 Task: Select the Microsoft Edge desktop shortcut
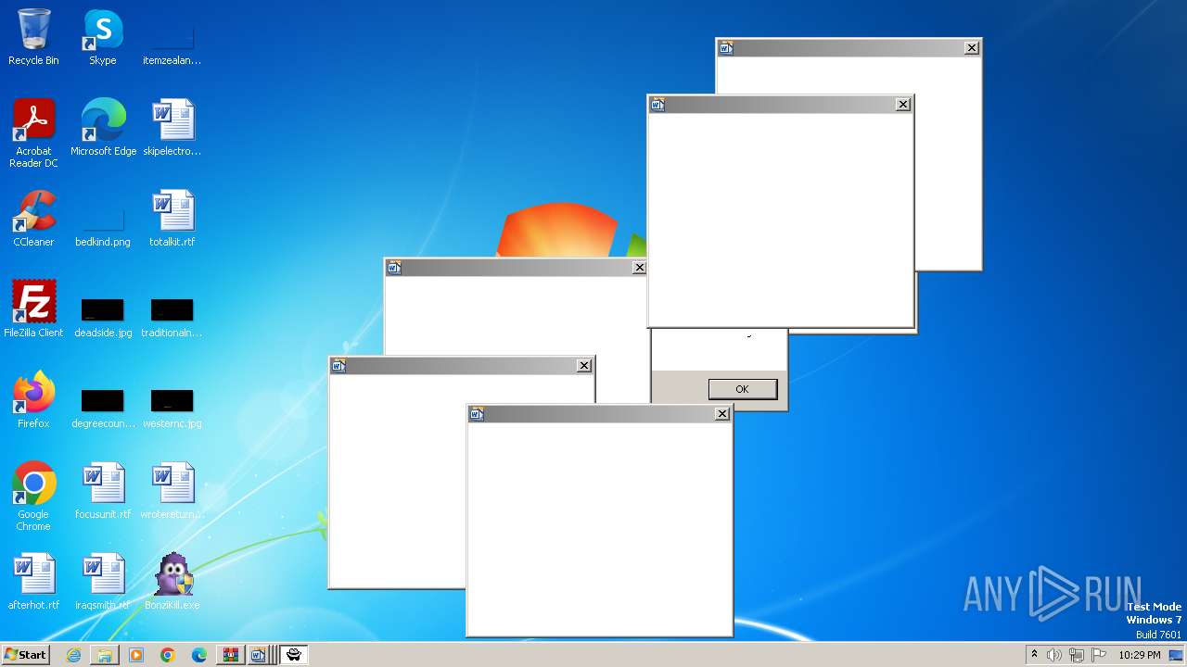point(103,128)
